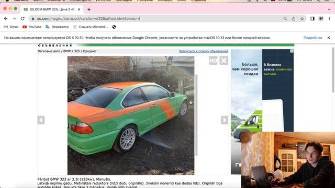Click the 325 breadcrumb link

point(77,51)
